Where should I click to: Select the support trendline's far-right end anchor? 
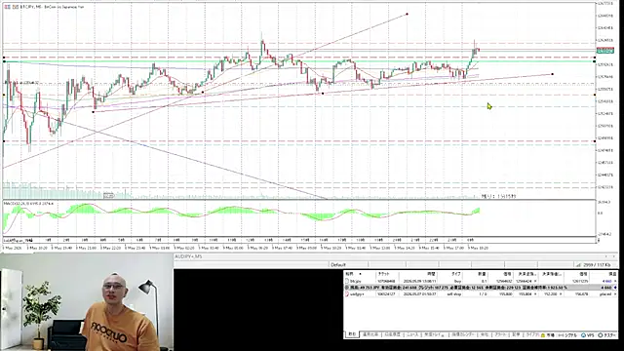click(553, 74)
